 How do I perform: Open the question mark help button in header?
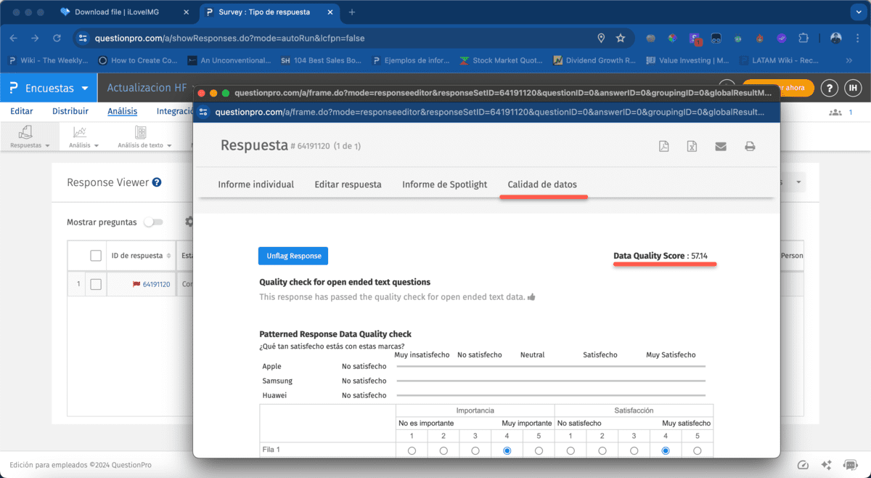point(829,88)
